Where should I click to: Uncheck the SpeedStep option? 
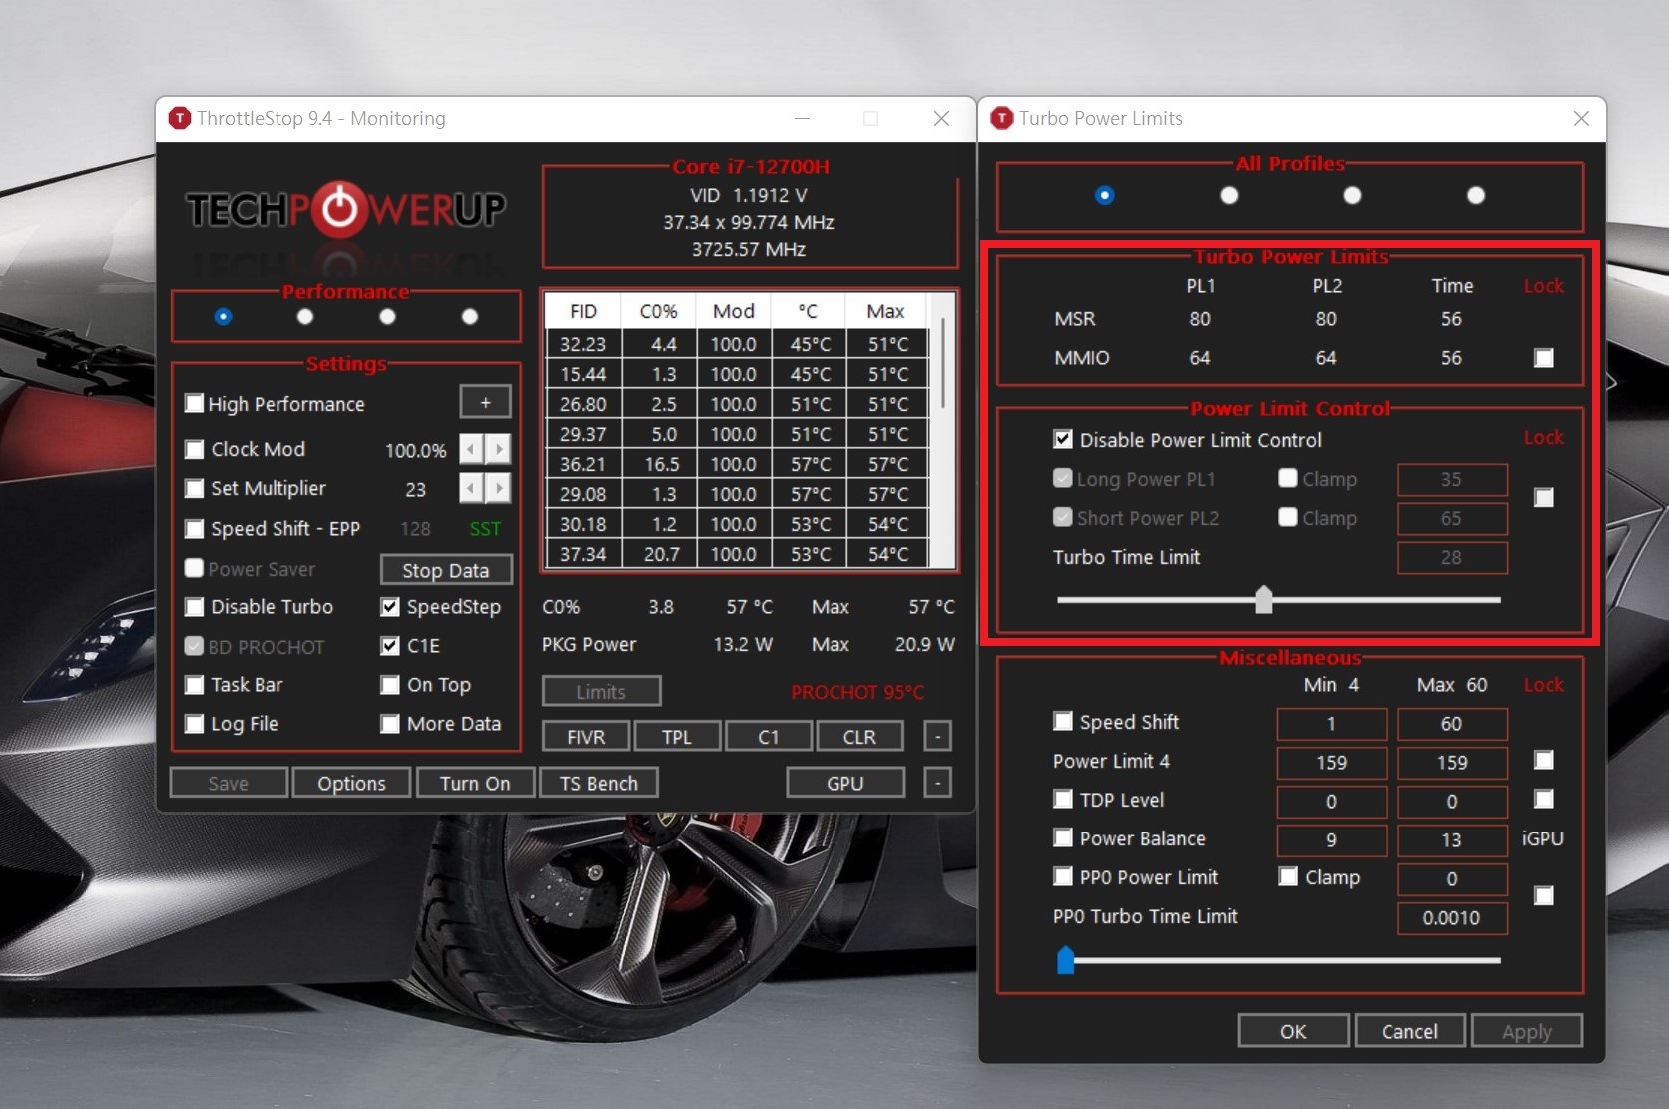point(390,607)
